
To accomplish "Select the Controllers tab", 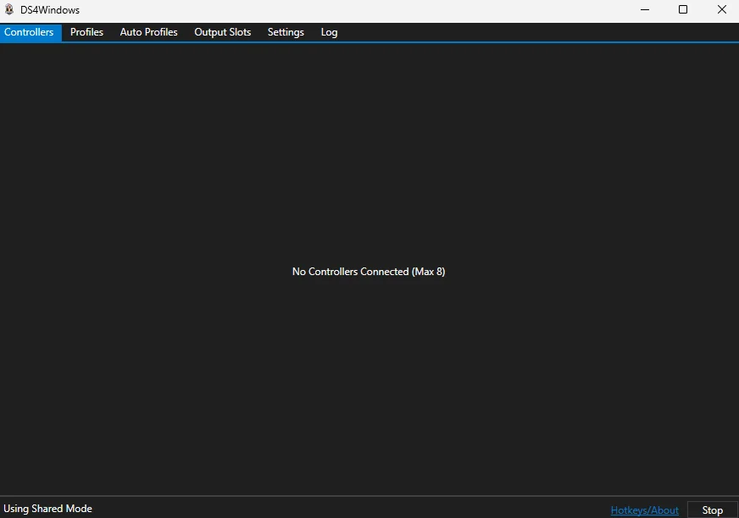I will 29,32.
